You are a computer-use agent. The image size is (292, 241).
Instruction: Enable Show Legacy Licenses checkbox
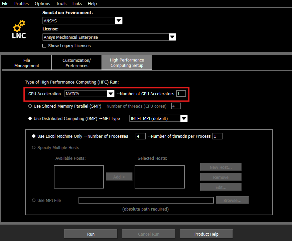44,46
